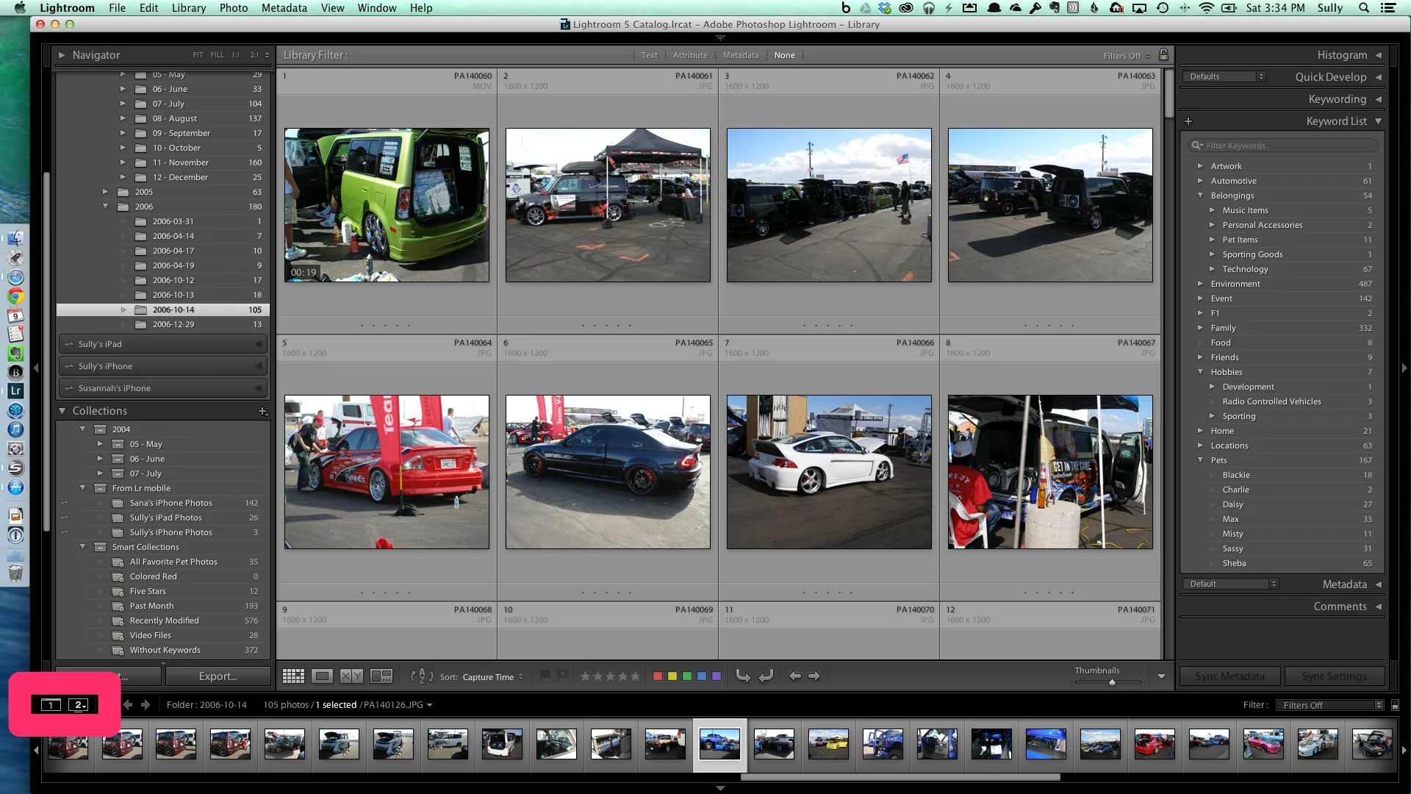Expand the Histogram panel
The width and height of the screenshot is (1411, 794).
tap(1378, 55)
